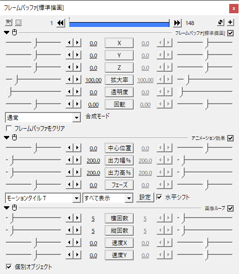
Task: Jump to the first frame button
Action: pos(61,23)
